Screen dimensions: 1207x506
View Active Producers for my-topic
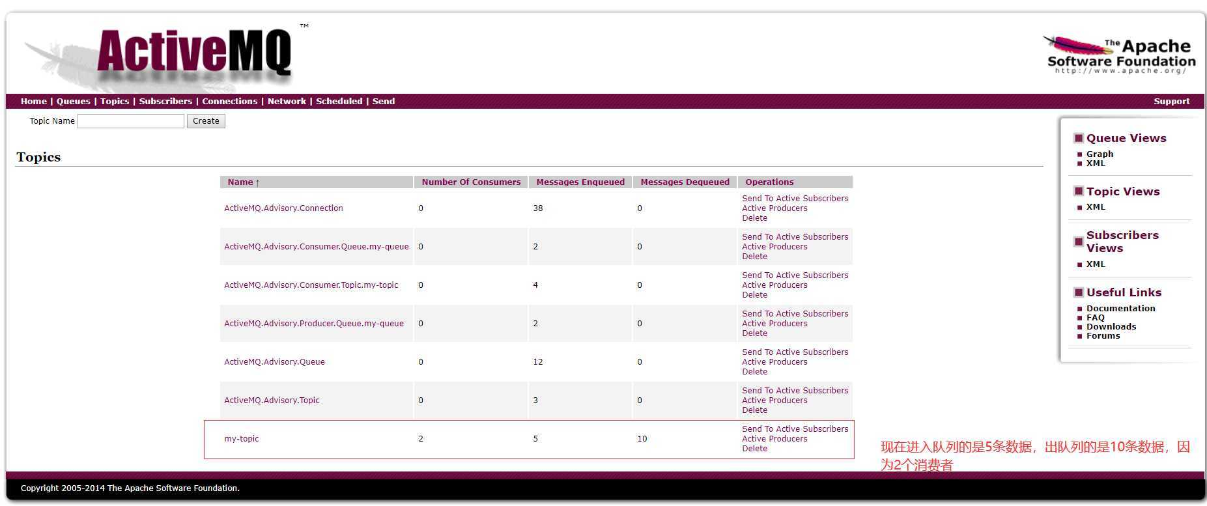(774, 439)
